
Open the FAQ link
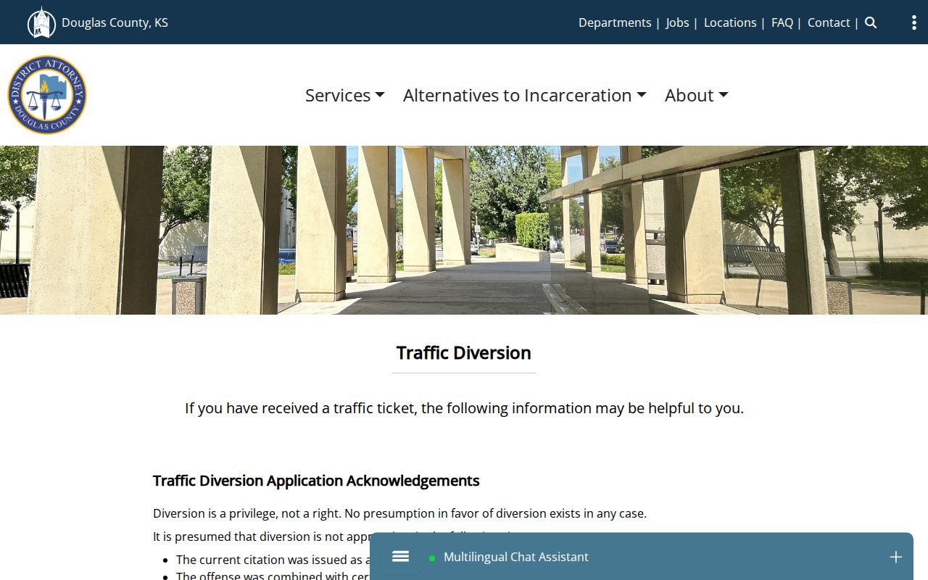(x=782, y=22)
